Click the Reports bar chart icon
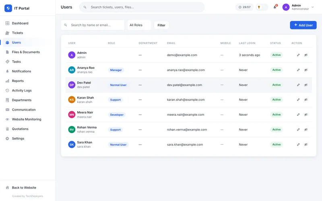Viewport: 322px width, 201px height. pos(7,81)
